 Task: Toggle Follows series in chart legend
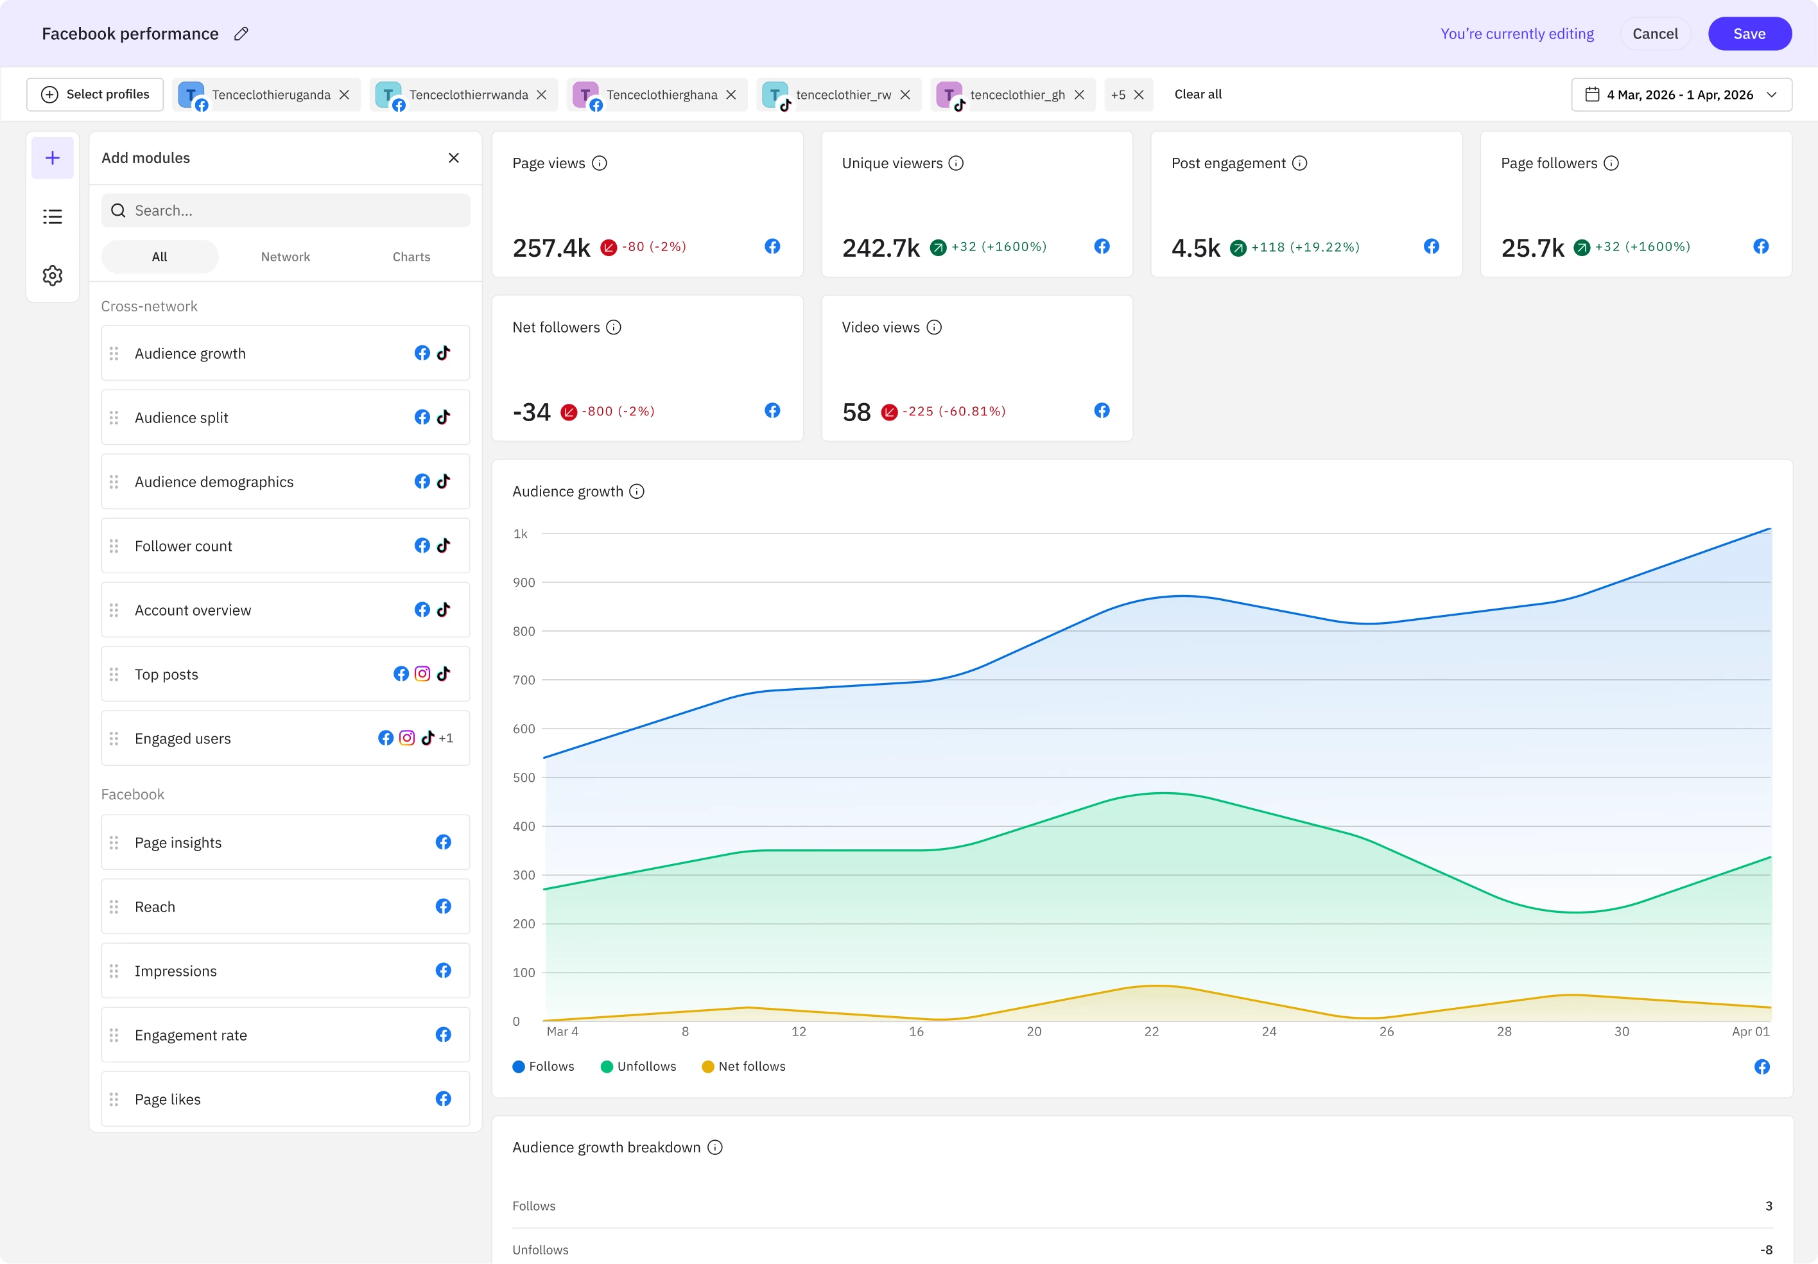click(543, 1066)
